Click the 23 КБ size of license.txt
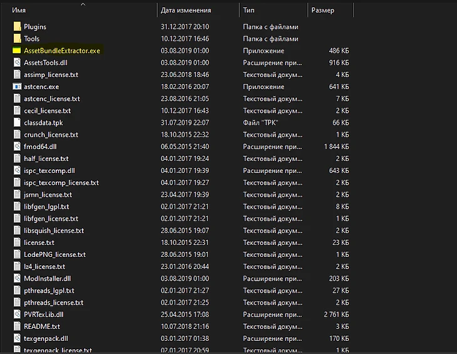Viewport: 457px width, 354px height. pos(341,242)
